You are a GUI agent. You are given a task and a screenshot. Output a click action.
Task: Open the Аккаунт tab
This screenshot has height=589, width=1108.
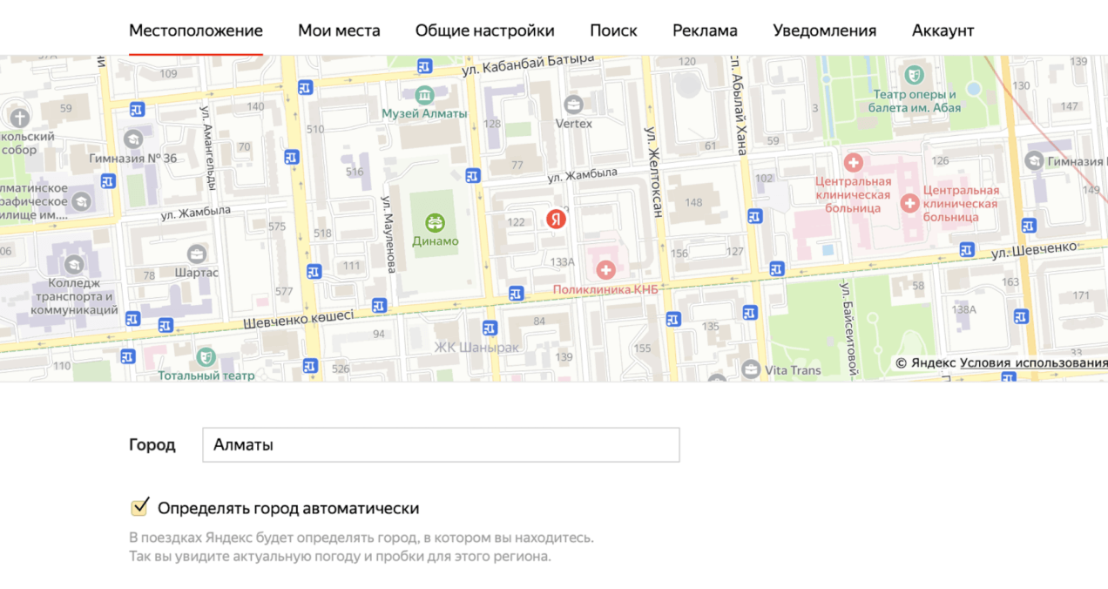[942, 30]
